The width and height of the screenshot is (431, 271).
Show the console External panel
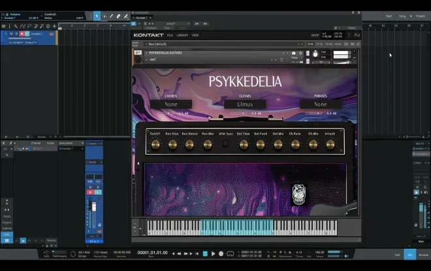[7, 229]
